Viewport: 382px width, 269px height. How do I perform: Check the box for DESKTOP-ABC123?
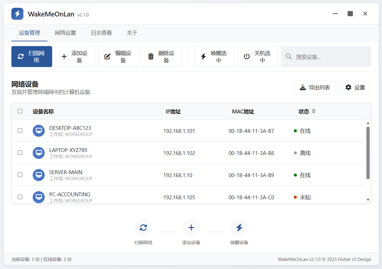pos(20,130)
